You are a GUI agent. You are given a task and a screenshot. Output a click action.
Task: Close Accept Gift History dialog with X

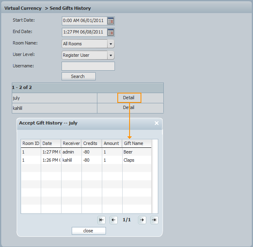[x=157, y=123]
